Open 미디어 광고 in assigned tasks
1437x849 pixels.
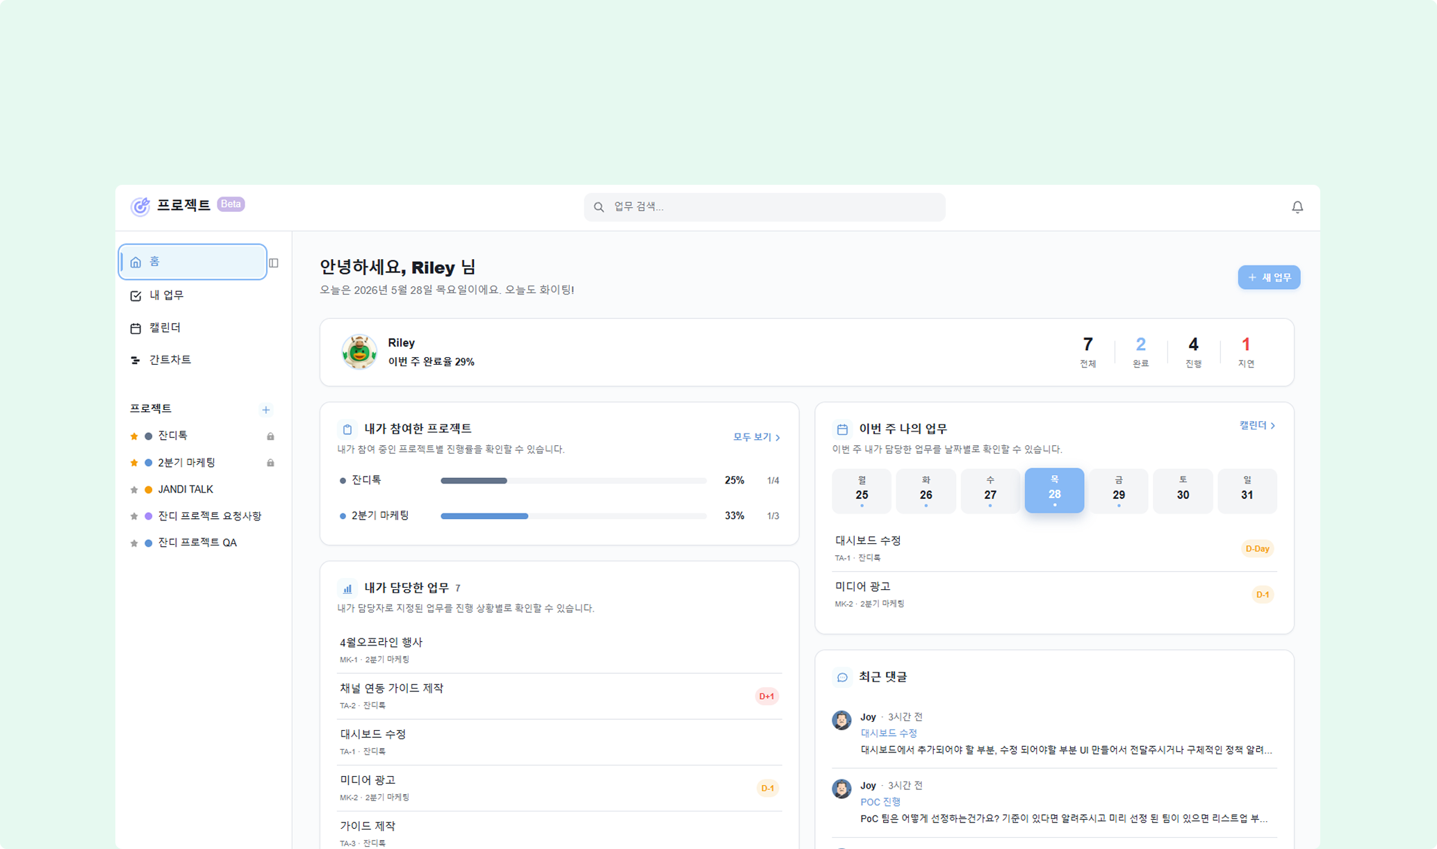point(559,788)
